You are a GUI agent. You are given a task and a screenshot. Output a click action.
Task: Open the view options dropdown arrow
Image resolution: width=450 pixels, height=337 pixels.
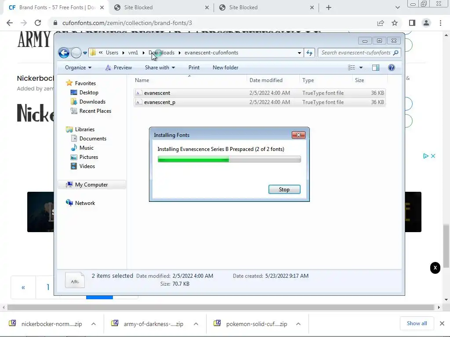point(361,68)
